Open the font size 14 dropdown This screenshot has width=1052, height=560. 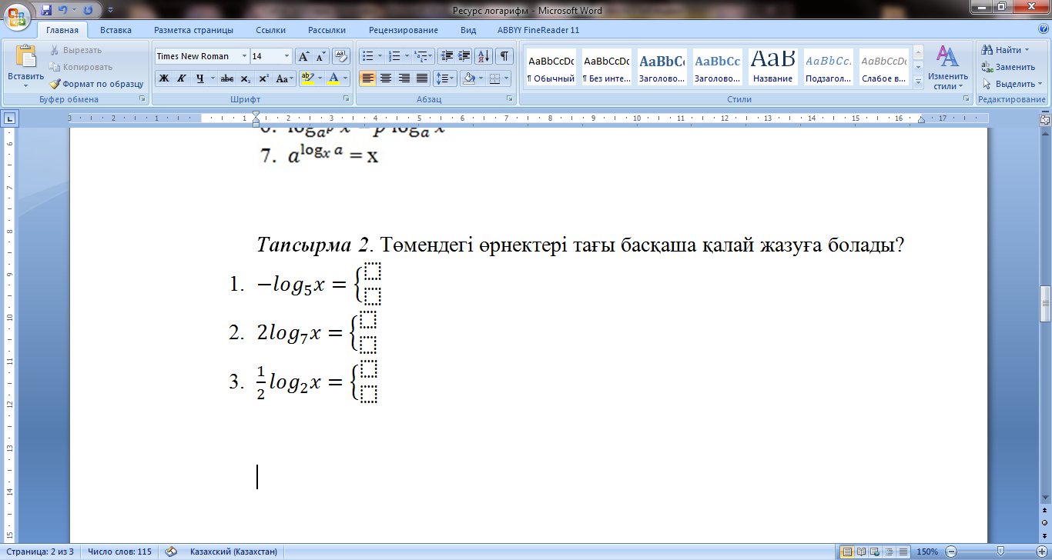(287, 56)
